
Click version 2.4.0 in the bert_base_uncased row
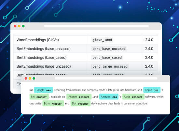pyautogui.click(x=149, y=49)
